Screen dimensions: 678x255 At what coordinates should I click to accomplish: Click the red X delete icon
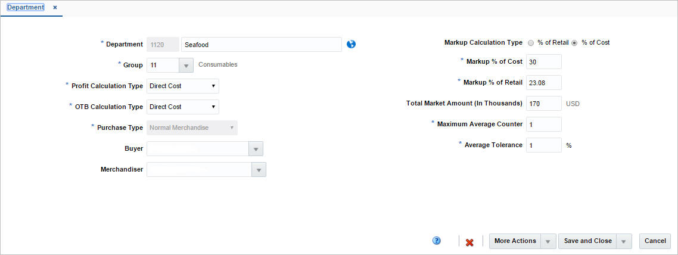(x=469, y=242)
